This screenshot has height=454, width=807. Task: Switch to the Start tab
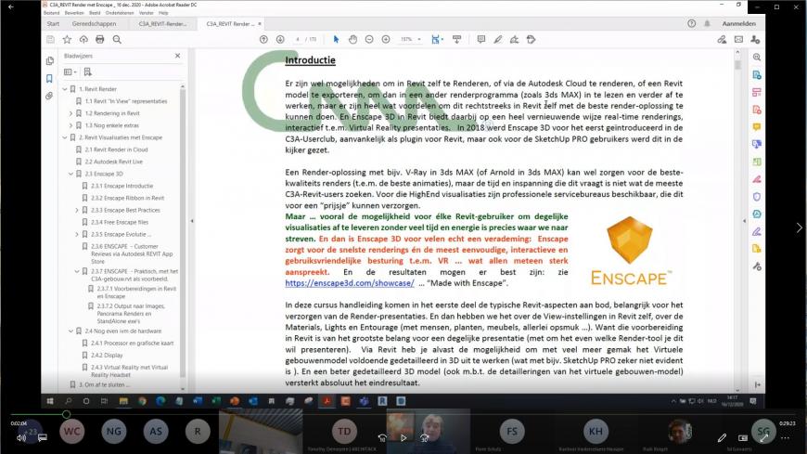(x=53, y=24)
